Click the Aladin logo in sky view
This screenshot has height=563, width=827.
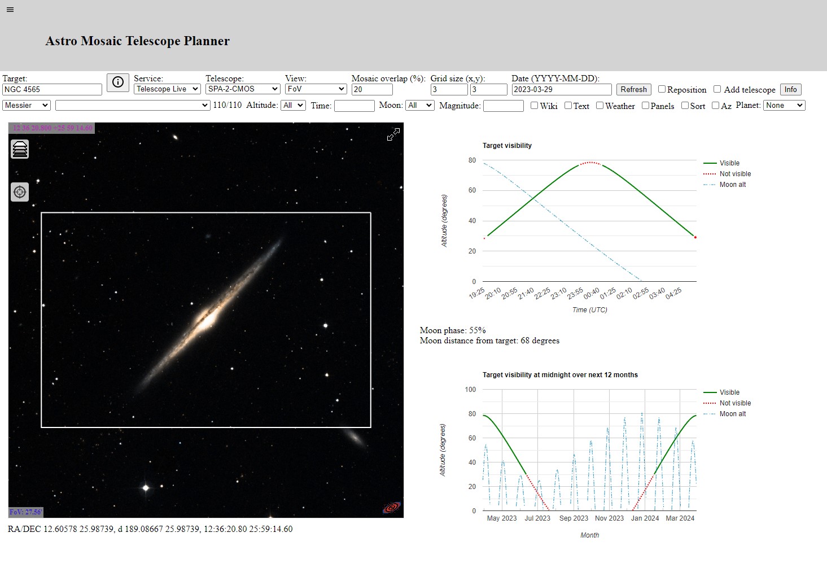[392, 508]
